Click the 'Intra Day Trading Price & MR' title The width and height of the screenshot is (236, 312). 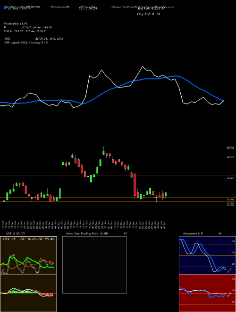click(x=87, y=234)
